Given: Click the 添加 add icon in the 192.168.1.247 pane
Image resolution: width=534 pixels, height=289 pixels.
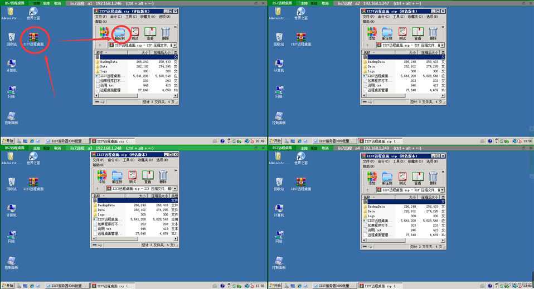Looking at the screenshot, I should (372, 33).
